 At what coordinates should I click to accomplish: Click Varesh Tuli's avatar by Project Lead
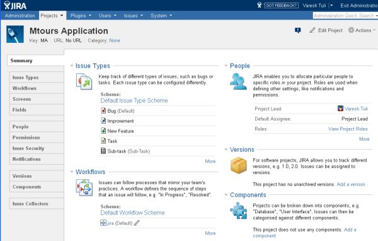pyautogui.click(x=340, y=109)
